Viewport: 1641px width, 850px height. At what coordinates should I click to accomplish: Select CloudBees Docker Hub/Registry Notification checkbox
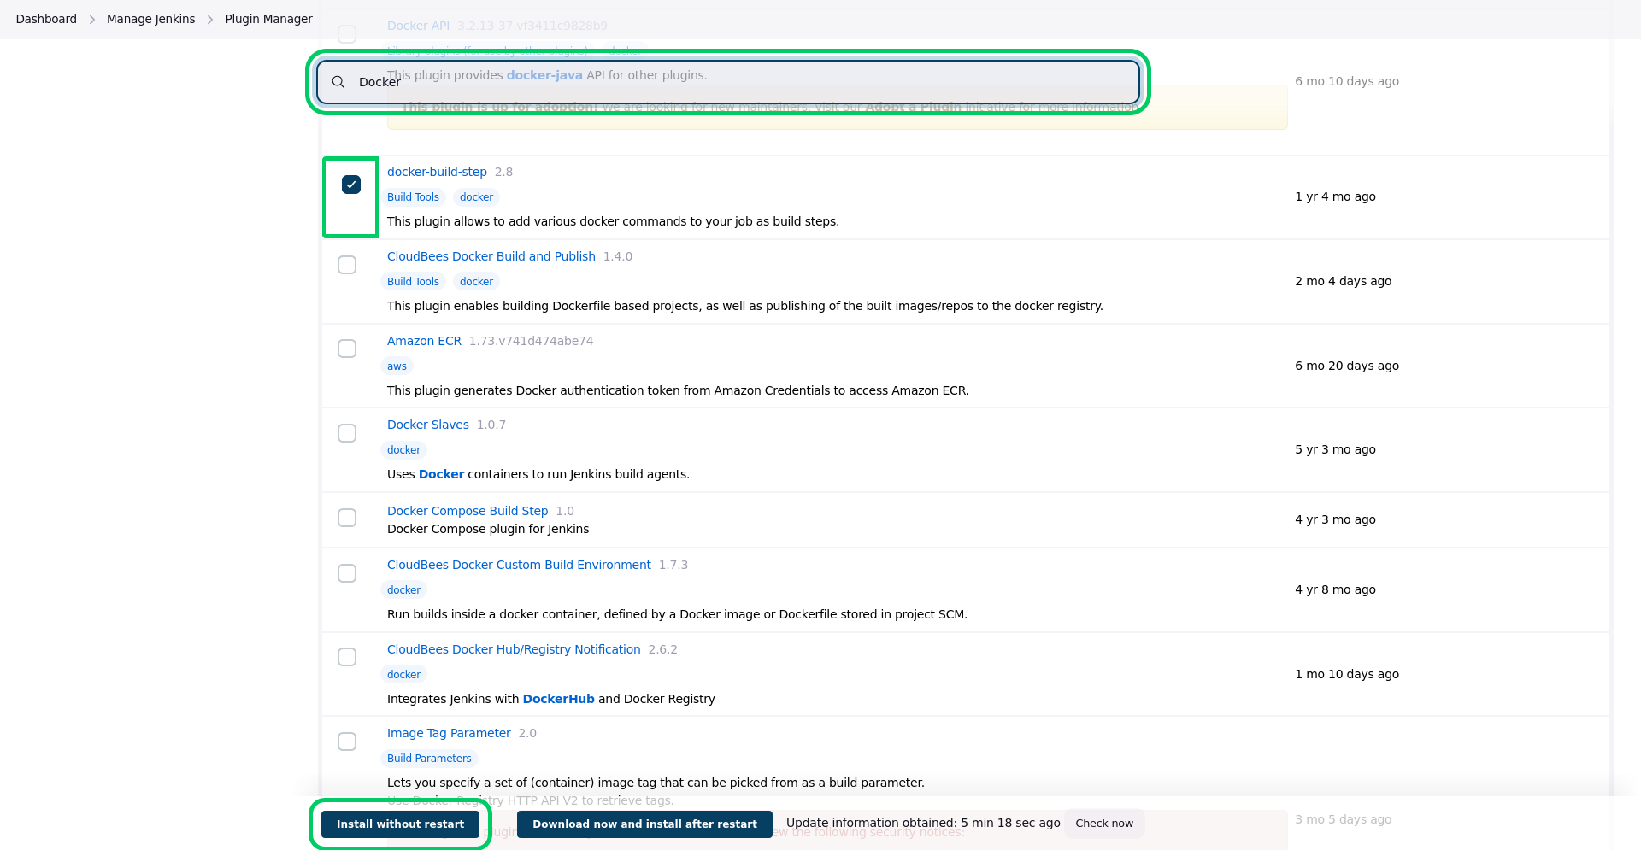point(347,657)
